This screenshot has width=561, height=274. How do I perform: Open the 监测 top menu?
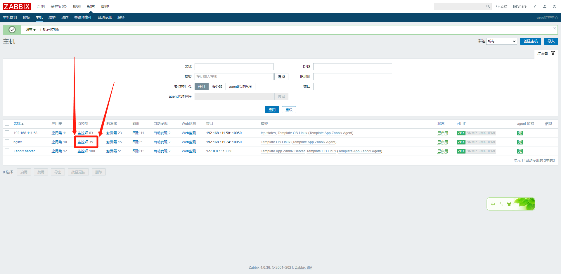[41, 6]
